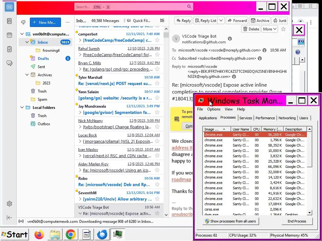The width and height of the screenshot is (322, 241).
Task: Click Show processes from all users
Action: pos(230,221)
